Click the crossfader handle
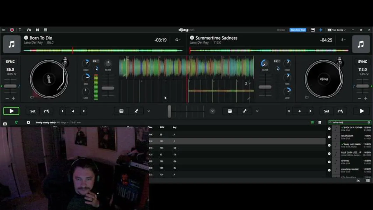Screen dimensions: 373x210 pos(169,111)
